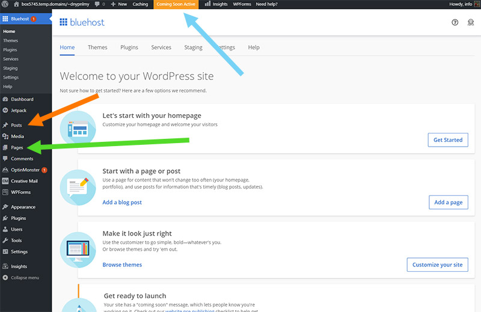Open Plugins in Bluehost sidebar submenu
Image resolution: width=481 pixels, height=312 pixels.
click(x=10, y=50)
